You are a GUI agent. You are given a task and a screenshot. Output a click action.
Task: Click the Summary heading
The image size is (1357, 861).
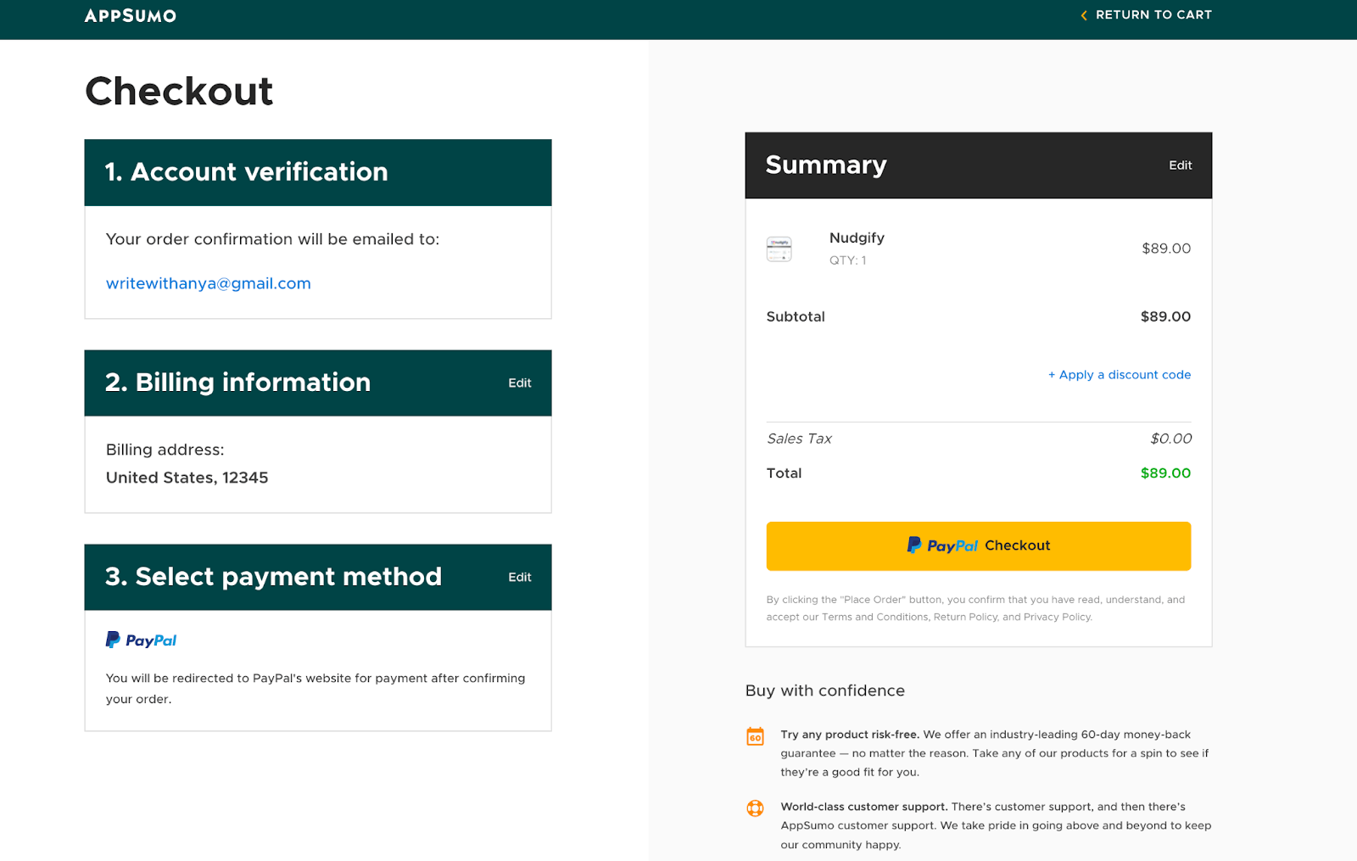826,165
